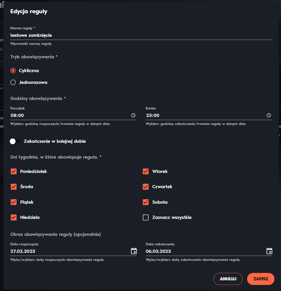Open the clock picker for Koniec time
The height and width of the screenshot is (291, 281).
(269, 115)
